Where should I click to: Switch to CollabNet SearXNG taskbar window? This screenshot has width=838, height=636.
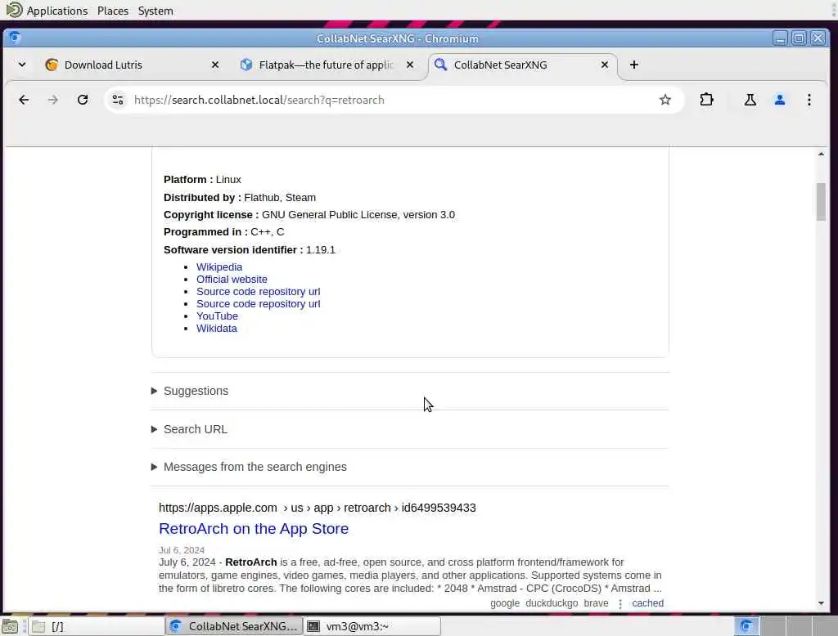click(234, 626)
